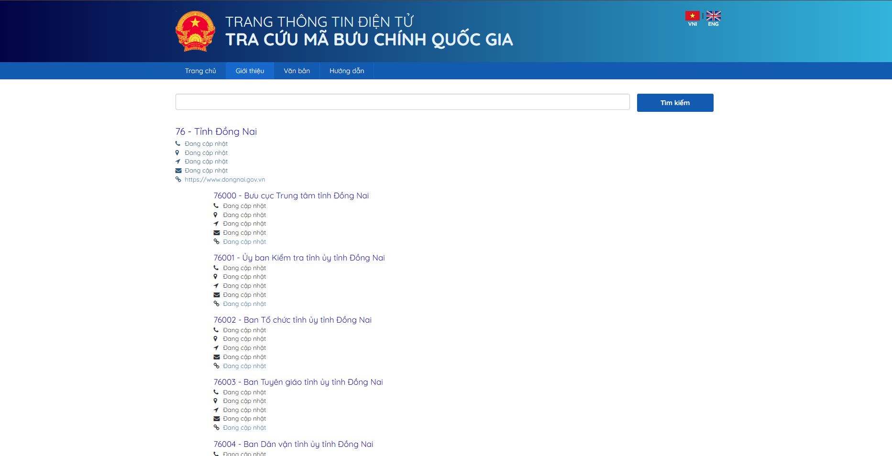Click the UK flag ENG icon

[713, 15]
